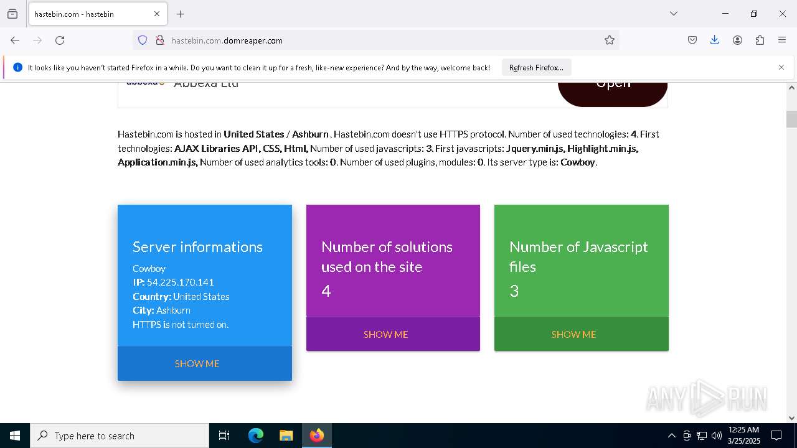The height and width of the screenshot is (448, 797).
Task: Select Number of Javascript files heading
Action: (578, 256)
